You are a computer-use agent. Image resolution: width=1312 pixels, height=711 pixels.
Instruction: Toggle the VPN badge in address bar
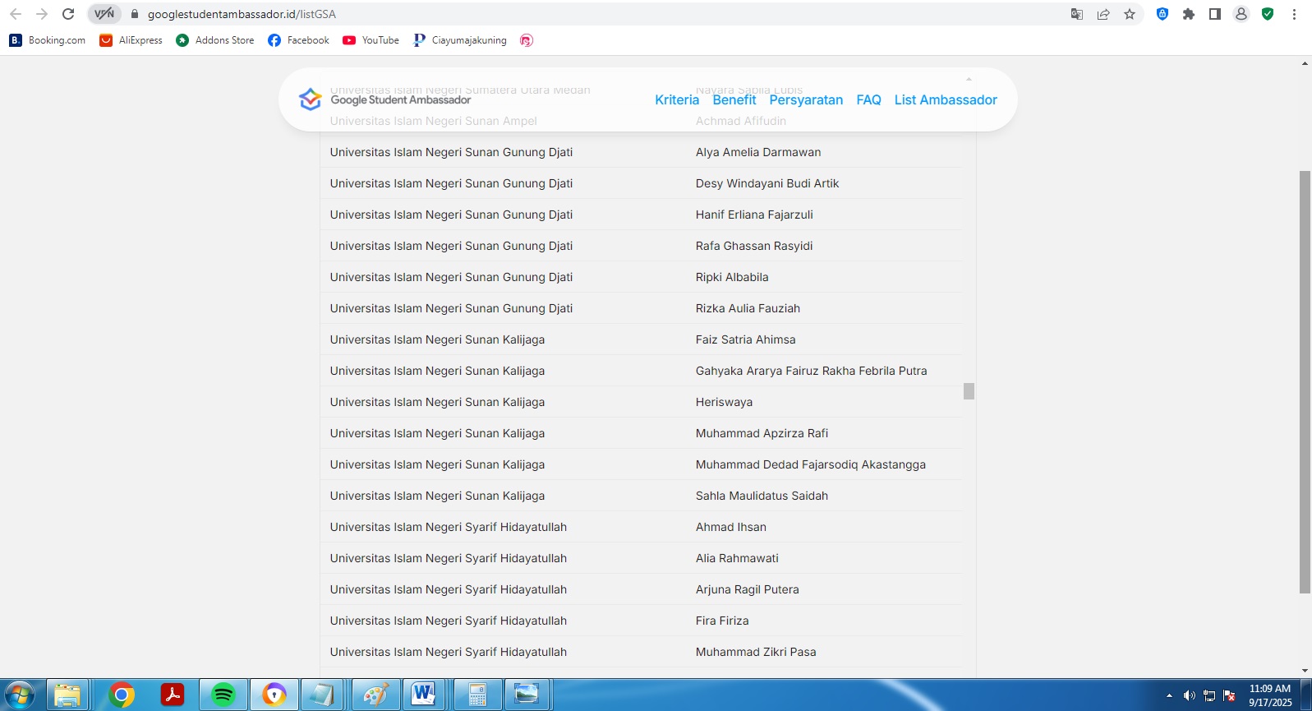(104, 14)
